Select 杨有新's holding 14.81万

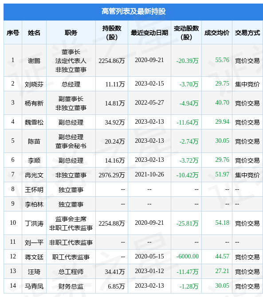pos(115,103)
